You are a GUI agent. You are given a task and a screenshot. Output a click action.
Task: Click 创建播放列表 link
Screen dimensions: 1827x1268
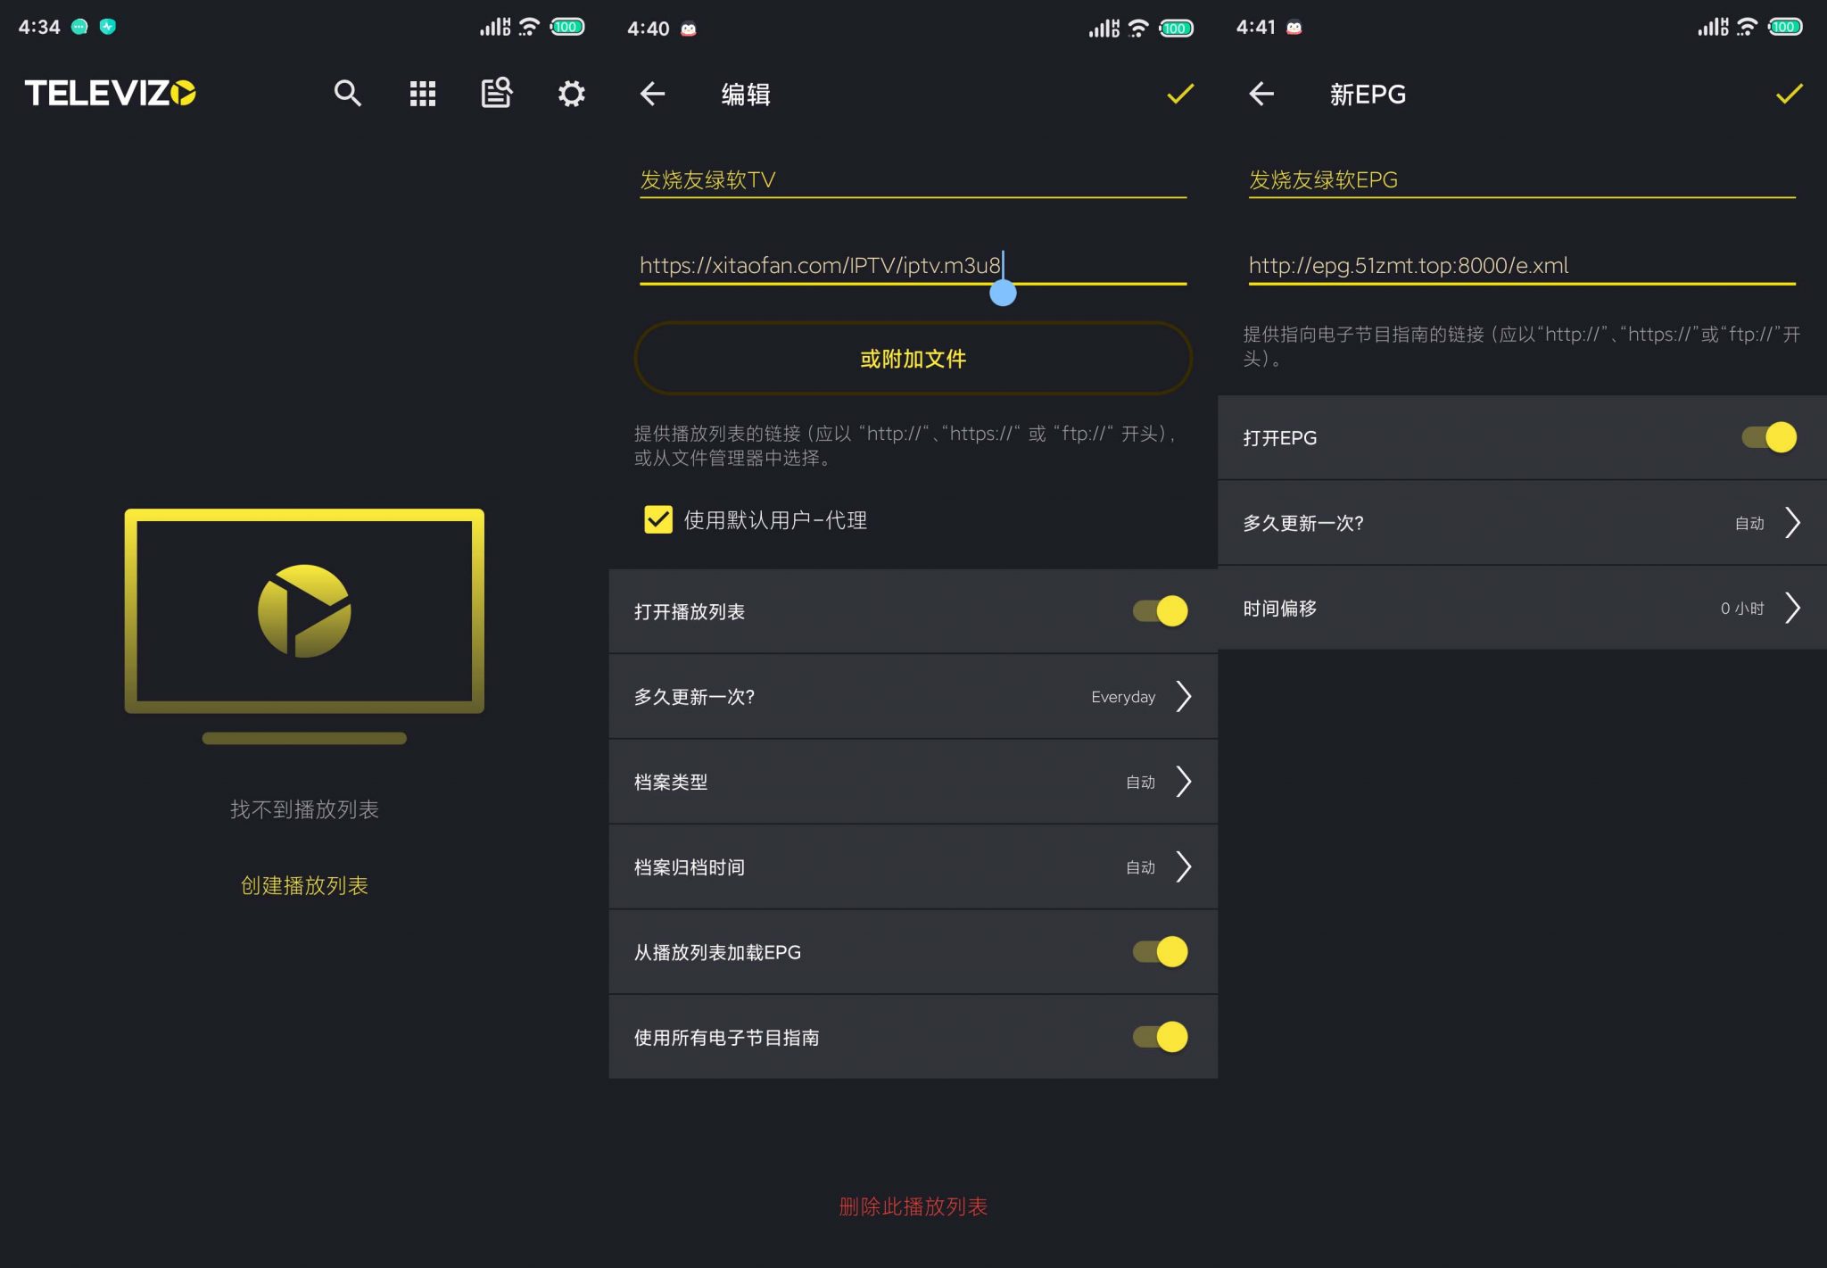pyautogui.click(x=304, y=885)
